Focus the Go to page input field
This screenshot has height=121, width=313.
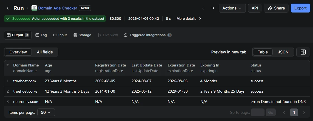tap(258, 112)
